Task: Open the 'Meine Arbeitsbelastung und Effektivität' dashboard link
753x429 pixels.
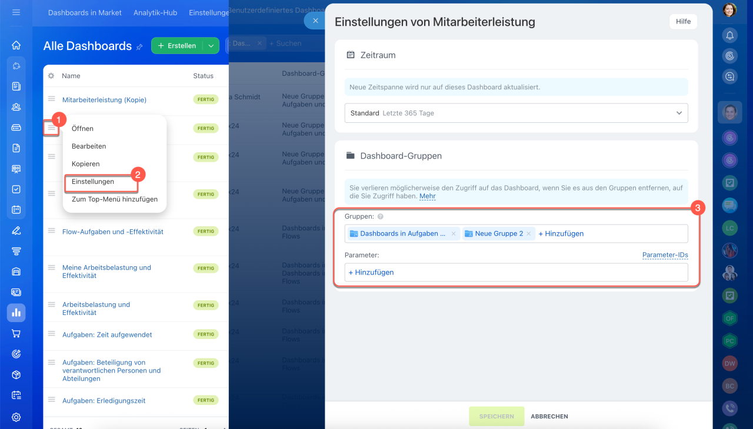Action: pyautogui.click(x=106, y=272)
